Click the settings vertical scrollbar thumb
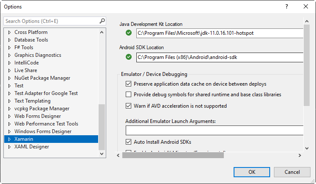The image size is (316, 184). click(x=307, y=65)
